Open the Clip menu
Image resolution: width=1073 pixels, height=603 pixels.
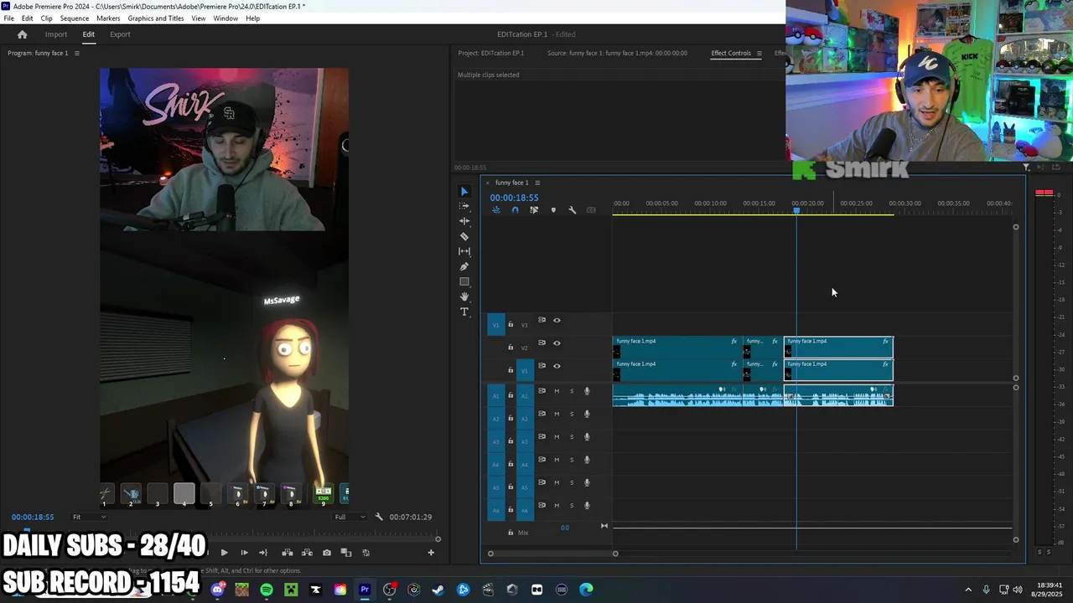[x=46, y=18]
